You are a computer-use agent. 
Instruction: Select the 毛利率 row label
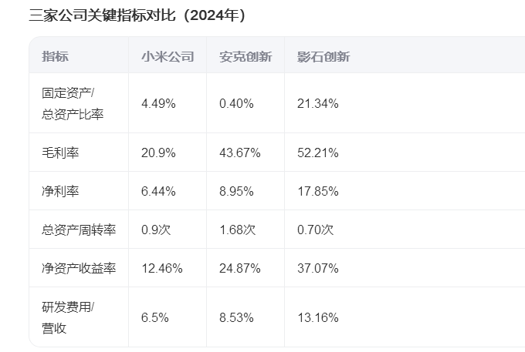point(60,153)
